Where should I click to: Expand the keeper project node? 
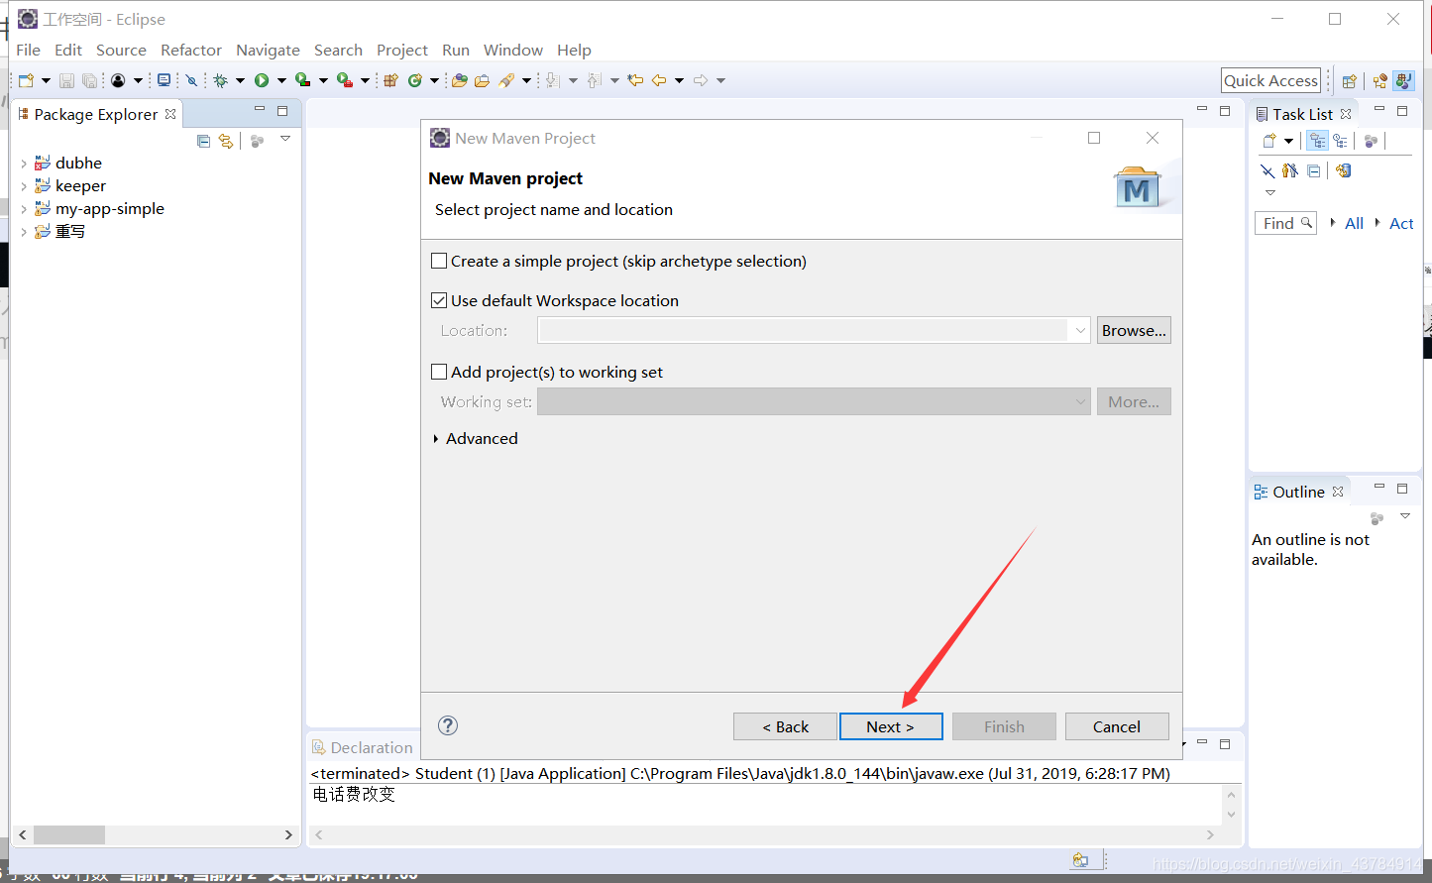(x=24, y=186)
